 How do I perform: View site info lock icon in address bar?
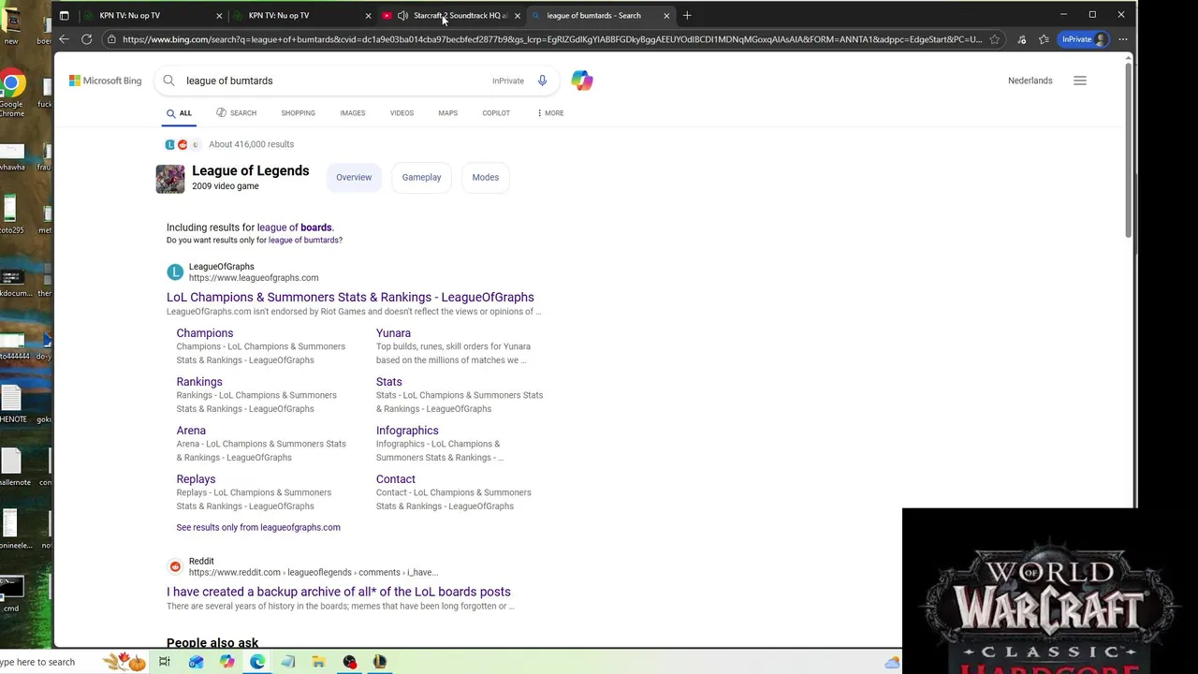click(x=111, y=39)
